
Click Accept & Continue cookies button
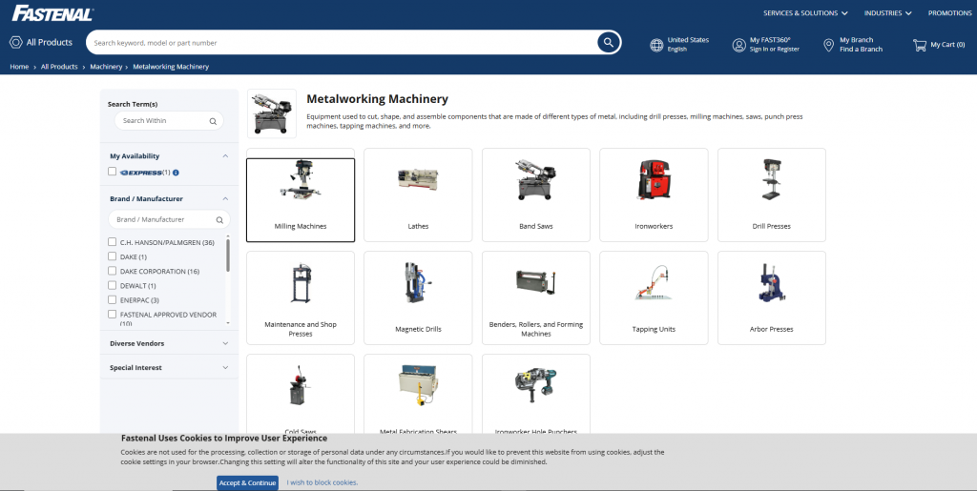click(247, 483)
